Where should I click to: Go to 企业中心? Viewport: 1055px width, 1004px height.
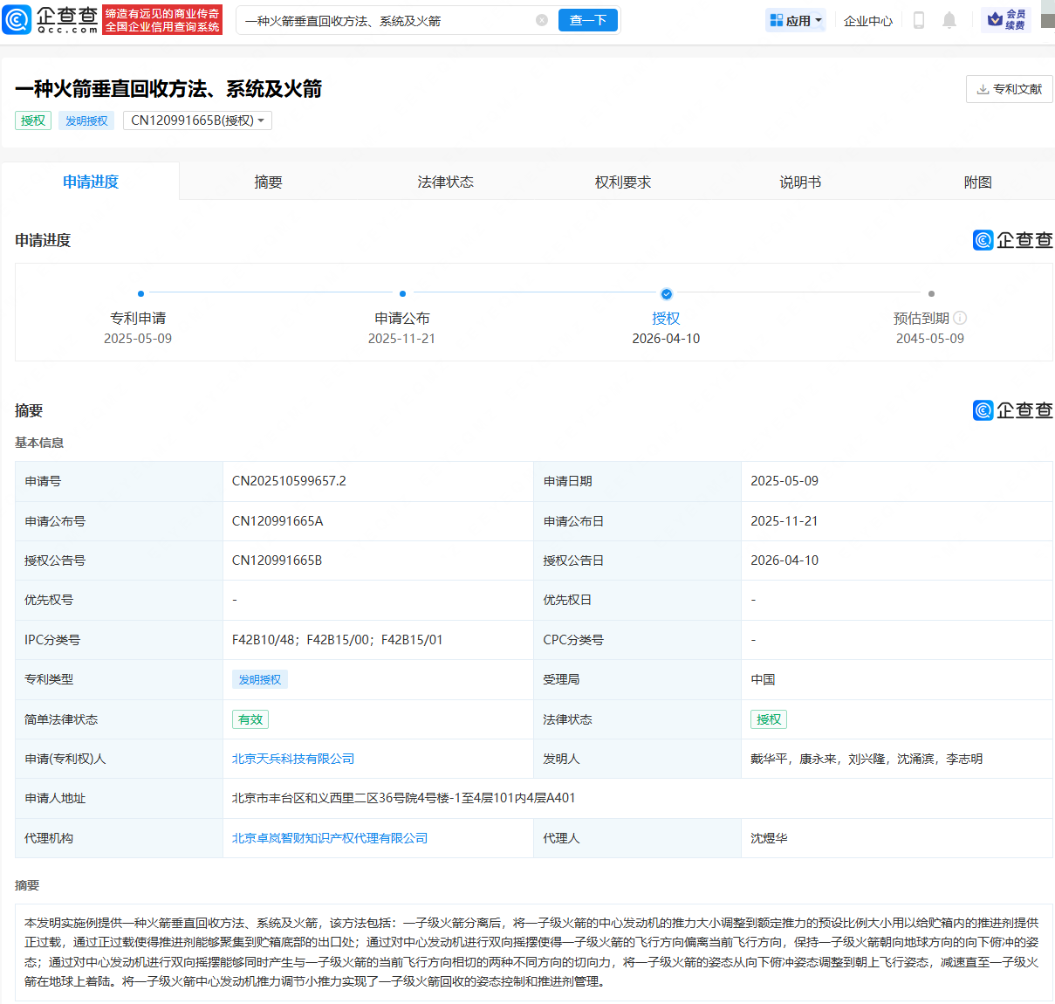pyautogui.click(x=868, y=20)
